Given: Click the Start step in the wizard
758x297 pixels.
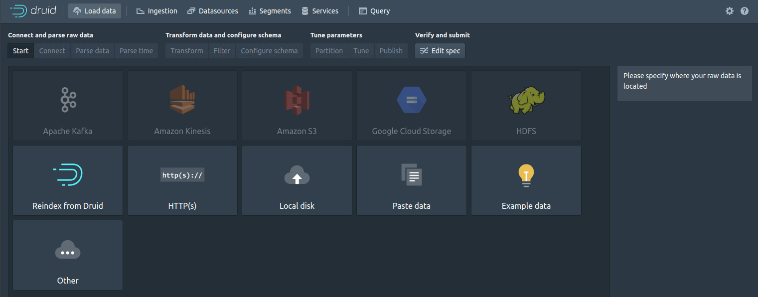Looking at the screenshot, I should (20, 50).
